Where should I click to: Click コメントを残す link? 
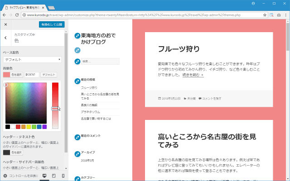click(212, 99)
